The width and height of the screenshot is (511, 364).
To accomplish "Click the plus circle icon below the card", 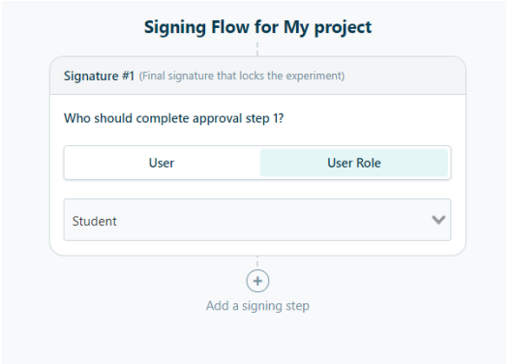I will [x=257, y=281].
